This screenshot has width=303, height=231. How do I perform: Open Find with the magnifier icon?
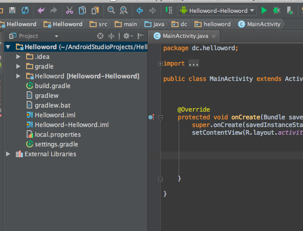tap(111, 10)
